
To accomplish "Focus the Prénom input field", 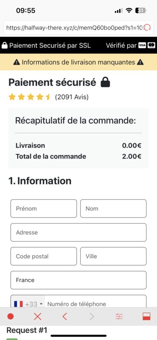I will (44, 208).
